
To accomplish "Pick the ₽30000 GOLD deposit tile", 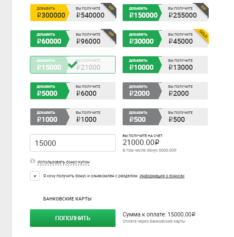I will pyautogui.click(x=165, y=39).
